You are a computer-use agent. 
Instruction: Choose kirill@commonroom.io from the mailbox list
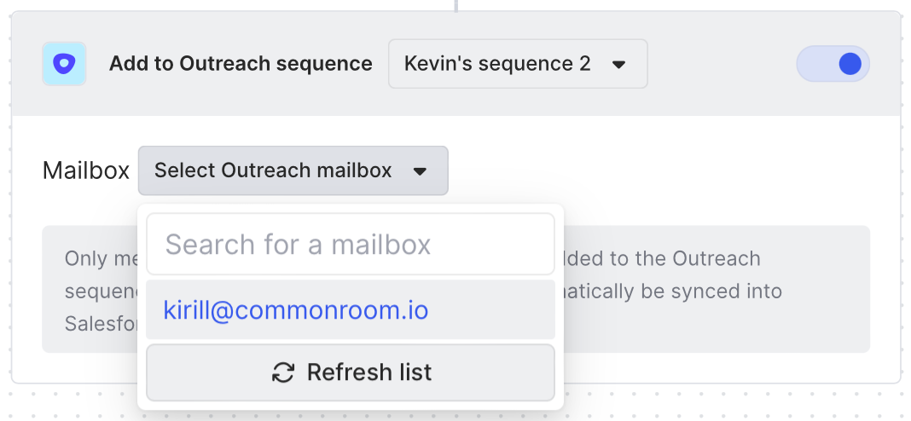pyautogui.click(x=351, y=310)
